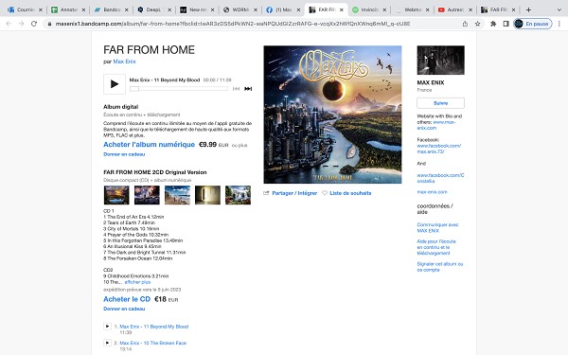
Task: Click the address bar URL
Action: 233,24
